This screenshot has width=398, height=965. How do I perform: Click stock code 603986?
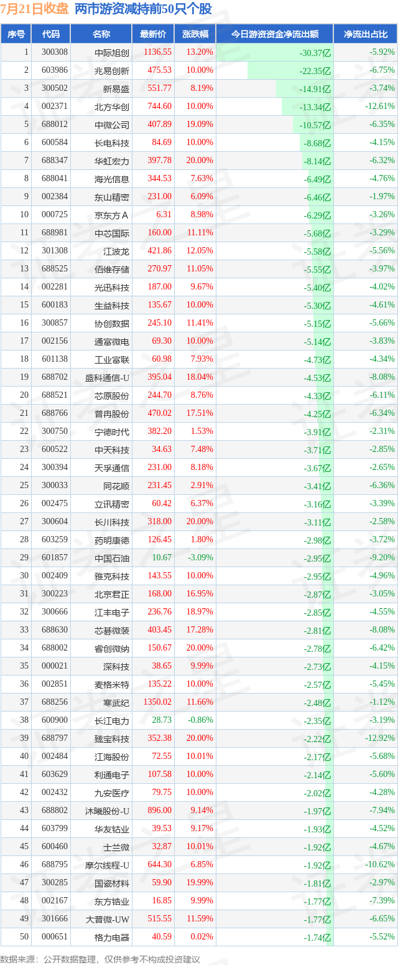coord(54,70)
